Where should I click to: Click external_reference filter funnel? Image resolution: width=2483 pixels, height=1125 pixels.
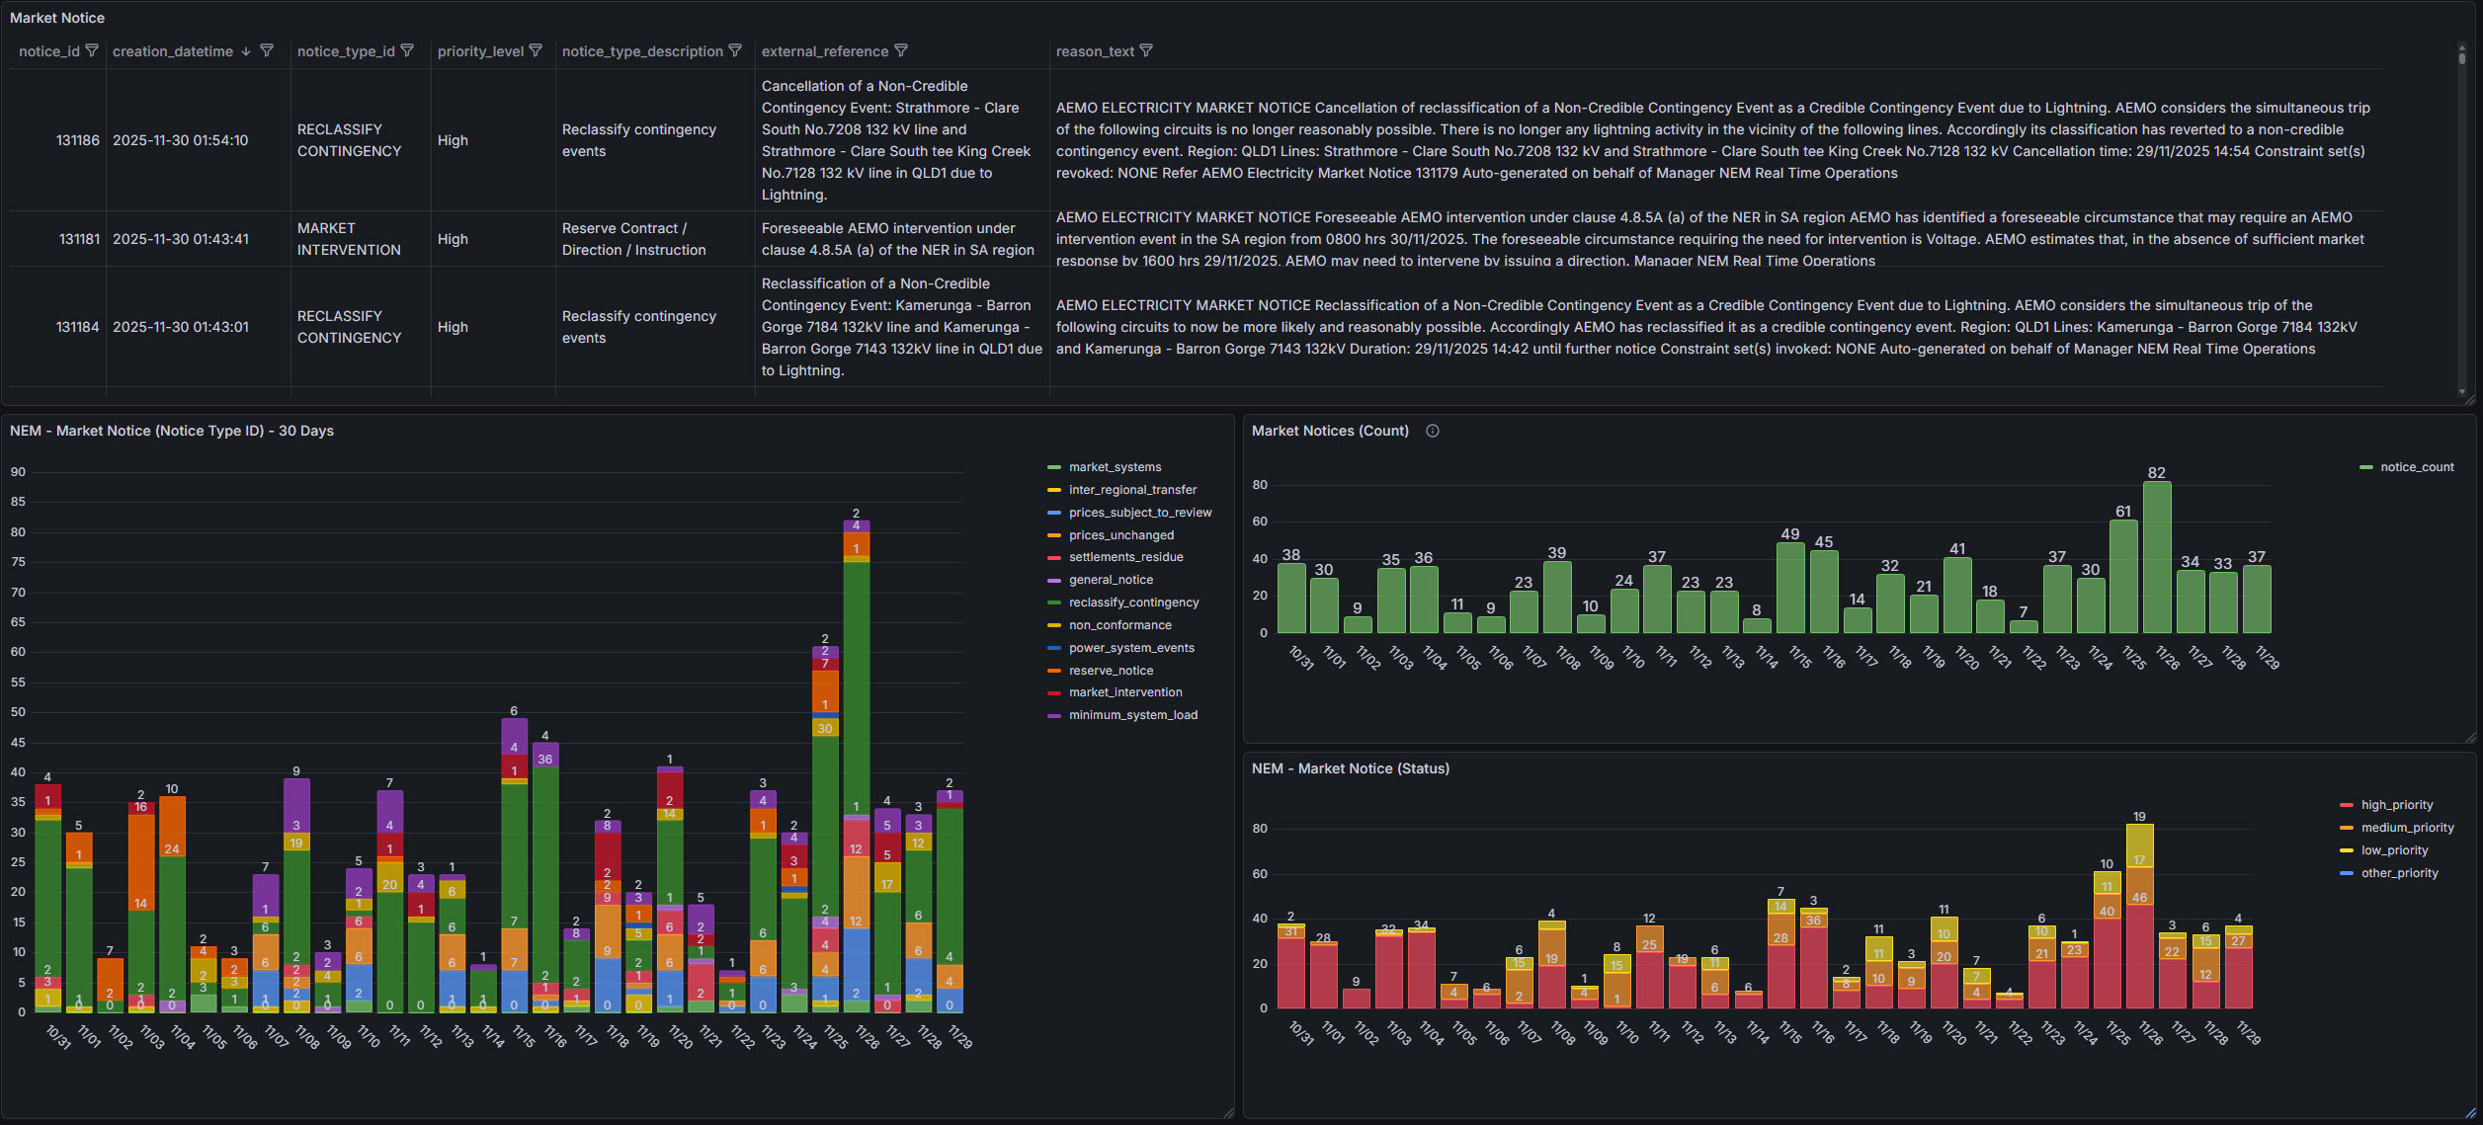901,50
